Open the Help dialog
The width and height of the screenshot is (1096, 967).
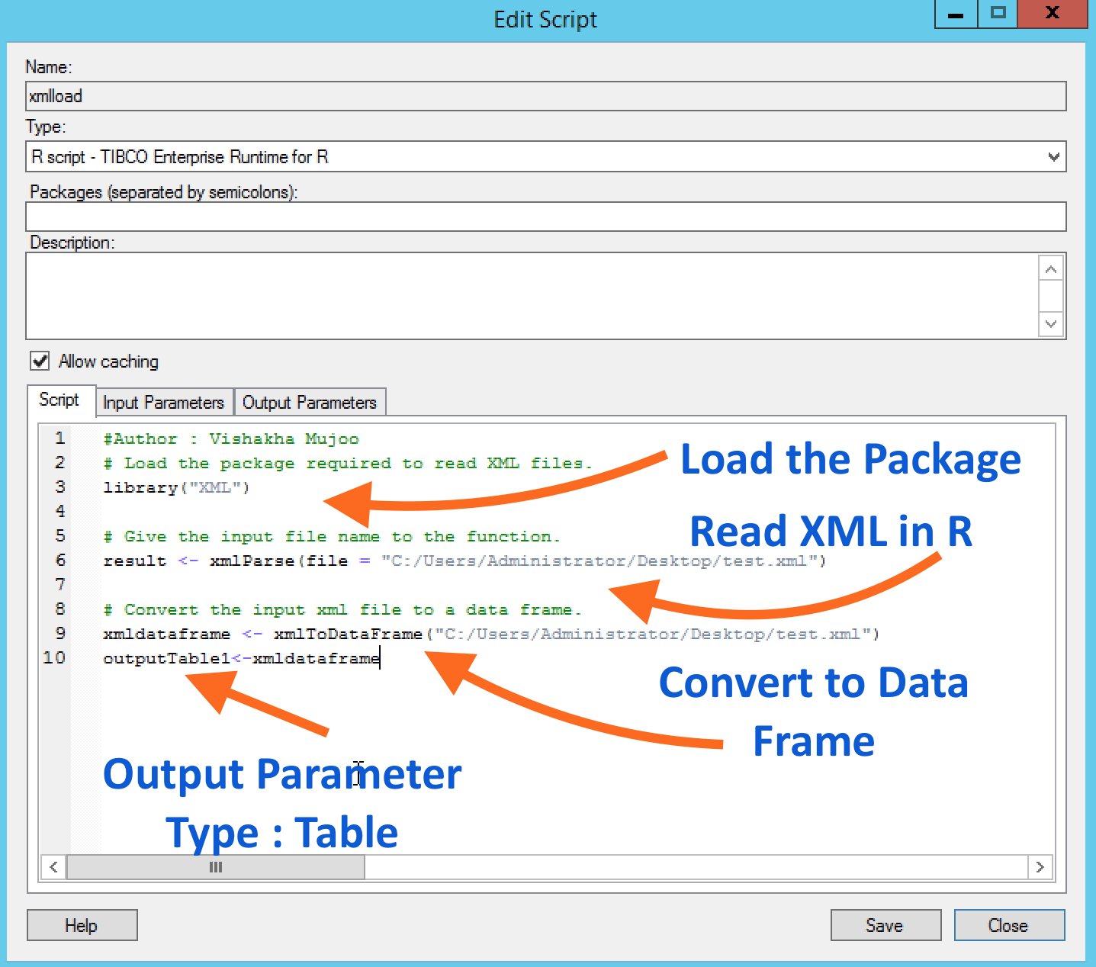(x=82, y=924)
